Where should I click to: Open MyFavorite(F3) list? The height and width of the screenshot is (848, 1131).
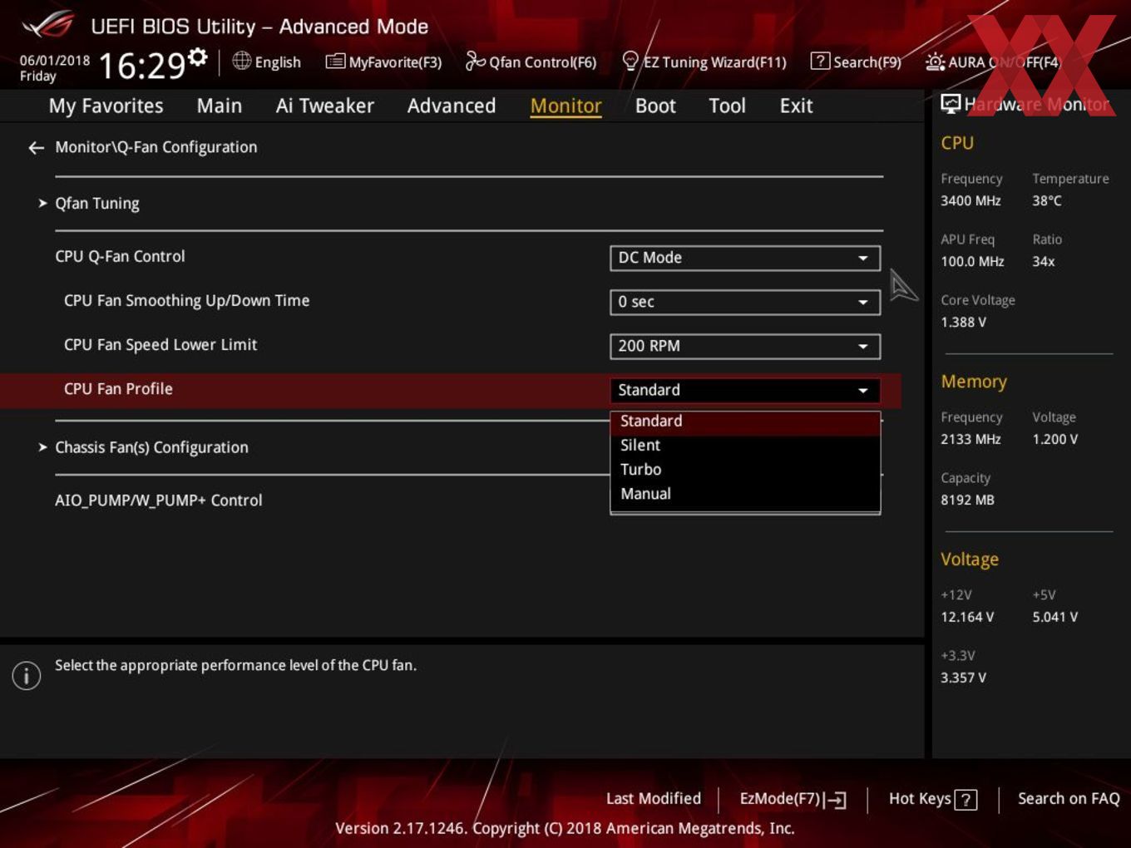[383, 62]
